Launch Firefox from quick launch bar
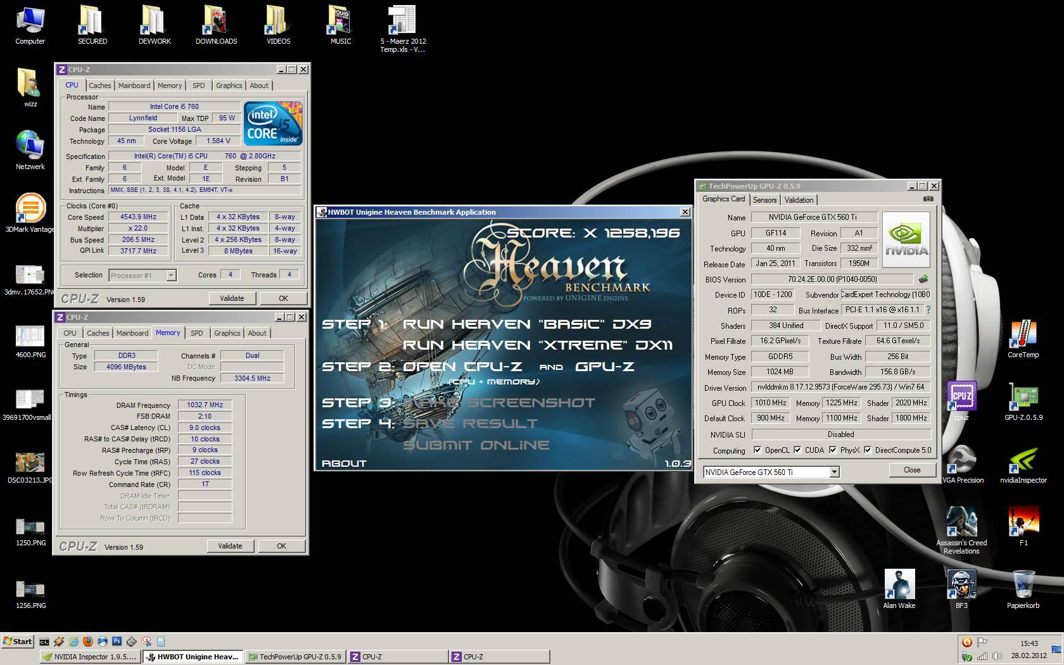 (88, 642)
